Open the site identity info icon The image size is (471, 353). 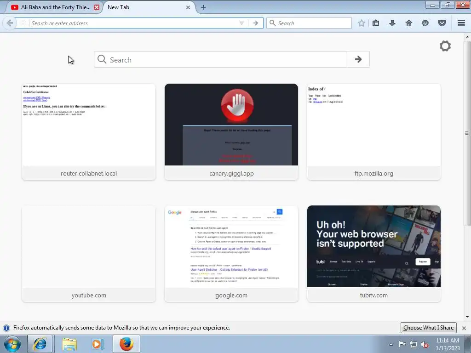23,23
